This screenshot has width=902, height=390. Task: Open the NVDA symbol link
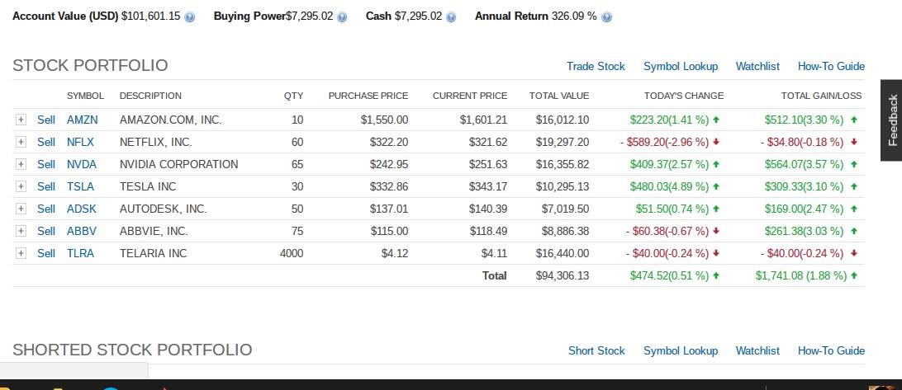(82, 164)
